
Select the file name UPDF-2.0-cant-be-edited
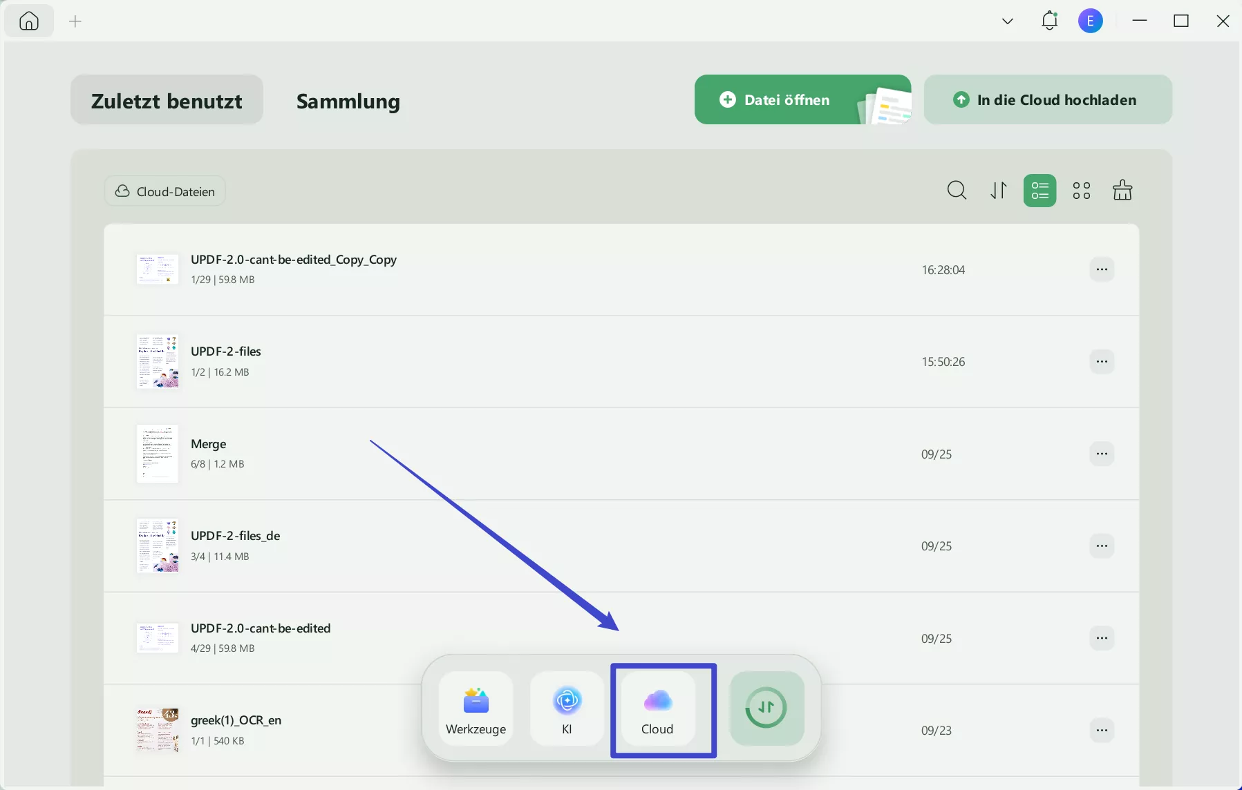261,628
